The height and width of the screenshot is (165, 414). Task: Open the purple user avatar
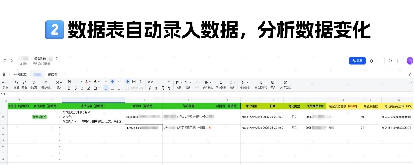[410, 61]
